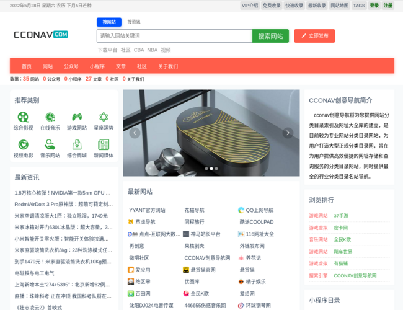Click the 芦虎导航 tiger icon

coord(131,222)
